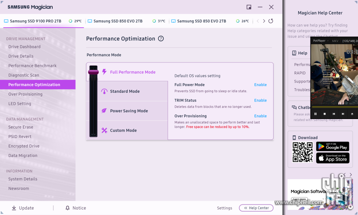The image size is (358, 215).
Task: Open the PotPlayer menu dropdown
Action: [x=321, y=41]
